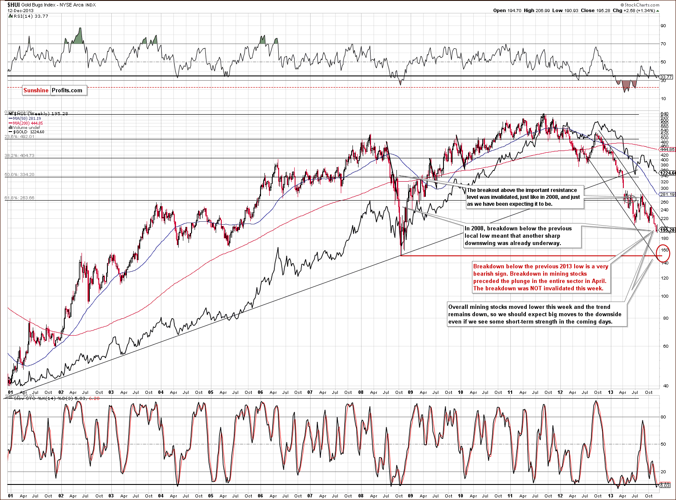Viewport: 676px width, 500px height.
Task: Click the 13 year label below price chart
Action: tap(610, 393)
